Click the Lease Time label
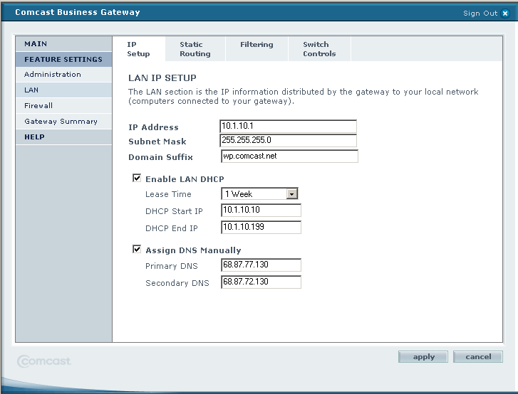The image size is (518, 394). pos(168,194)
